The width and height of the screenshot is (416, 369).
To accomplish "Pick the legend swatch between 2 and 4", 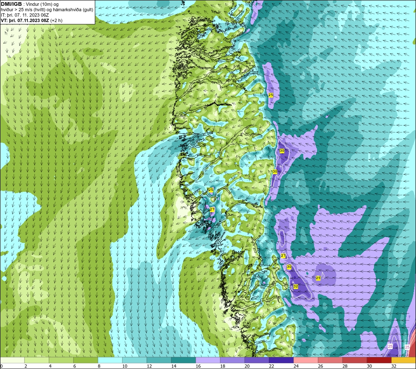I will point(37,360).
